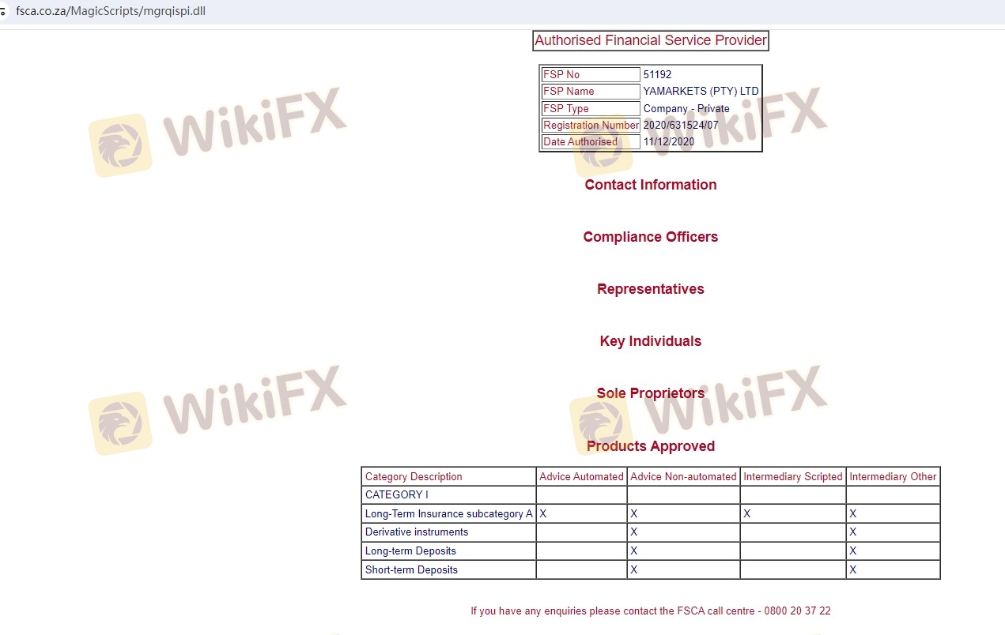This screenshot has height=635, width=1005.
Task: Click the FSP number 51192
Action: click(657, 74)
